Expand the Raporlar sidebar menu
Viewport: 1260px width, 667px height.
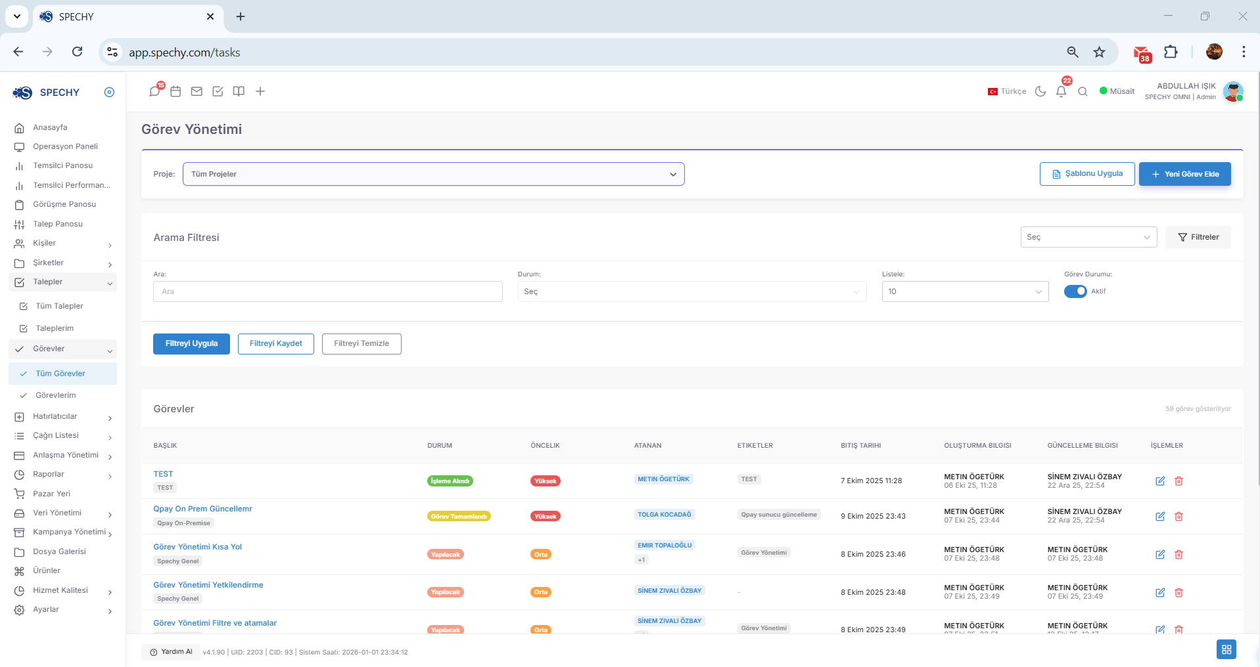(62, 475)
